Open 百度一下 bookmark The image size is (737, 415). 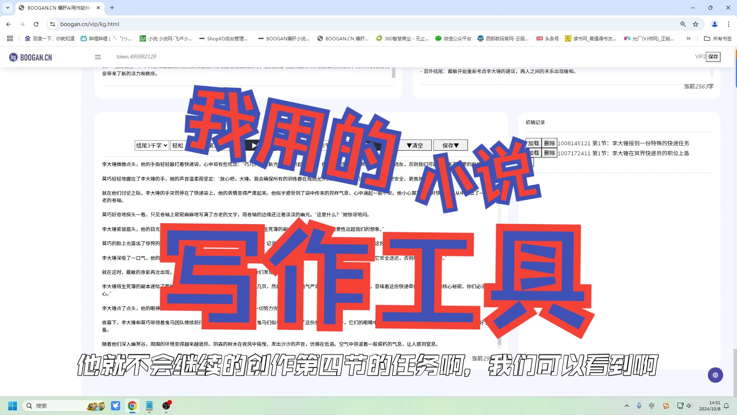[x=50, y=38]
